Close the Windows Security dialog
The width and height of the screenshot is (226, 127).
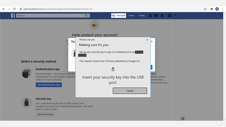[x=147, y=40]
